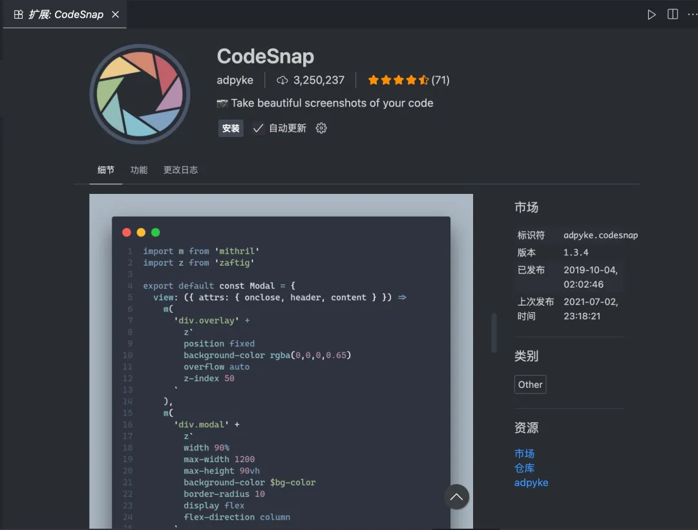The image size is (698, 530).
Task: Switch to the 细节 details tab
Action: coord(106,170)
